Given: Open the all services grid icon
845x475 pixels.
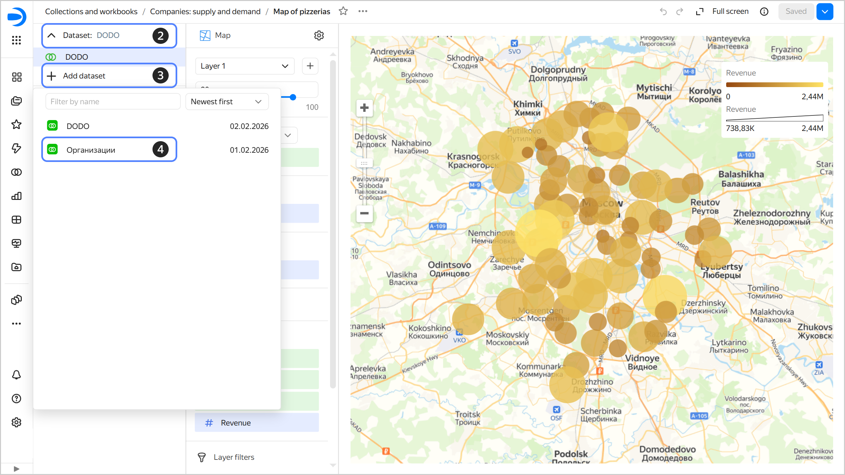Looking at the screenshot, I should pos(16,40).
